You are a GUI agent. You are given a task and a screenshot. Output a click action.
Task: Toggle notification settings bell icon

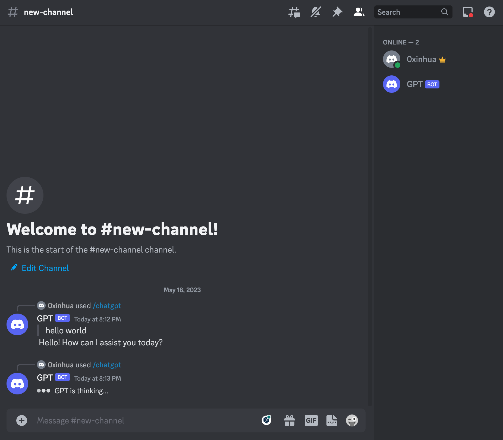316,12
